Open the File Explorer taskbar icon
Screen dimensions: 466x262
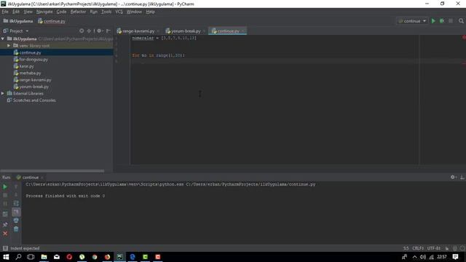pos(44,257)
